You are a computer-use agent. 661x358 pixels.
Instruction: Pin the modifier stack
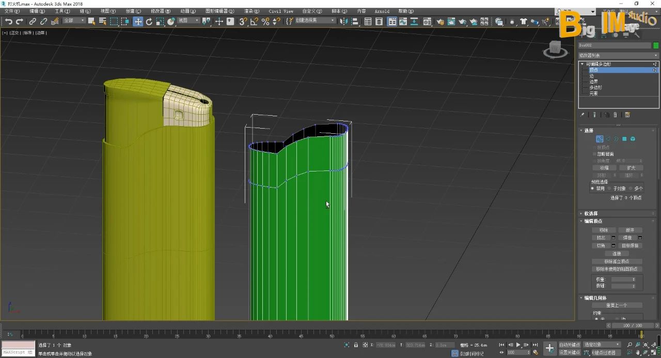pos(583,115)
